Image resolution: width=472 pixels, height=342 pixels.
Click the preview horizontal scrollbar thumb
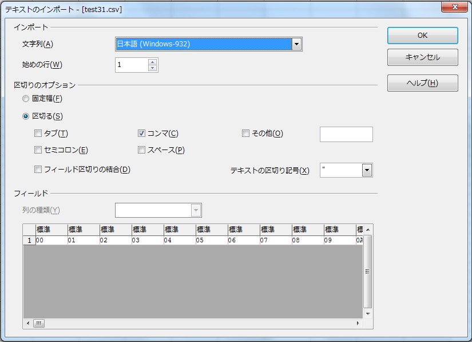[39, 323]
